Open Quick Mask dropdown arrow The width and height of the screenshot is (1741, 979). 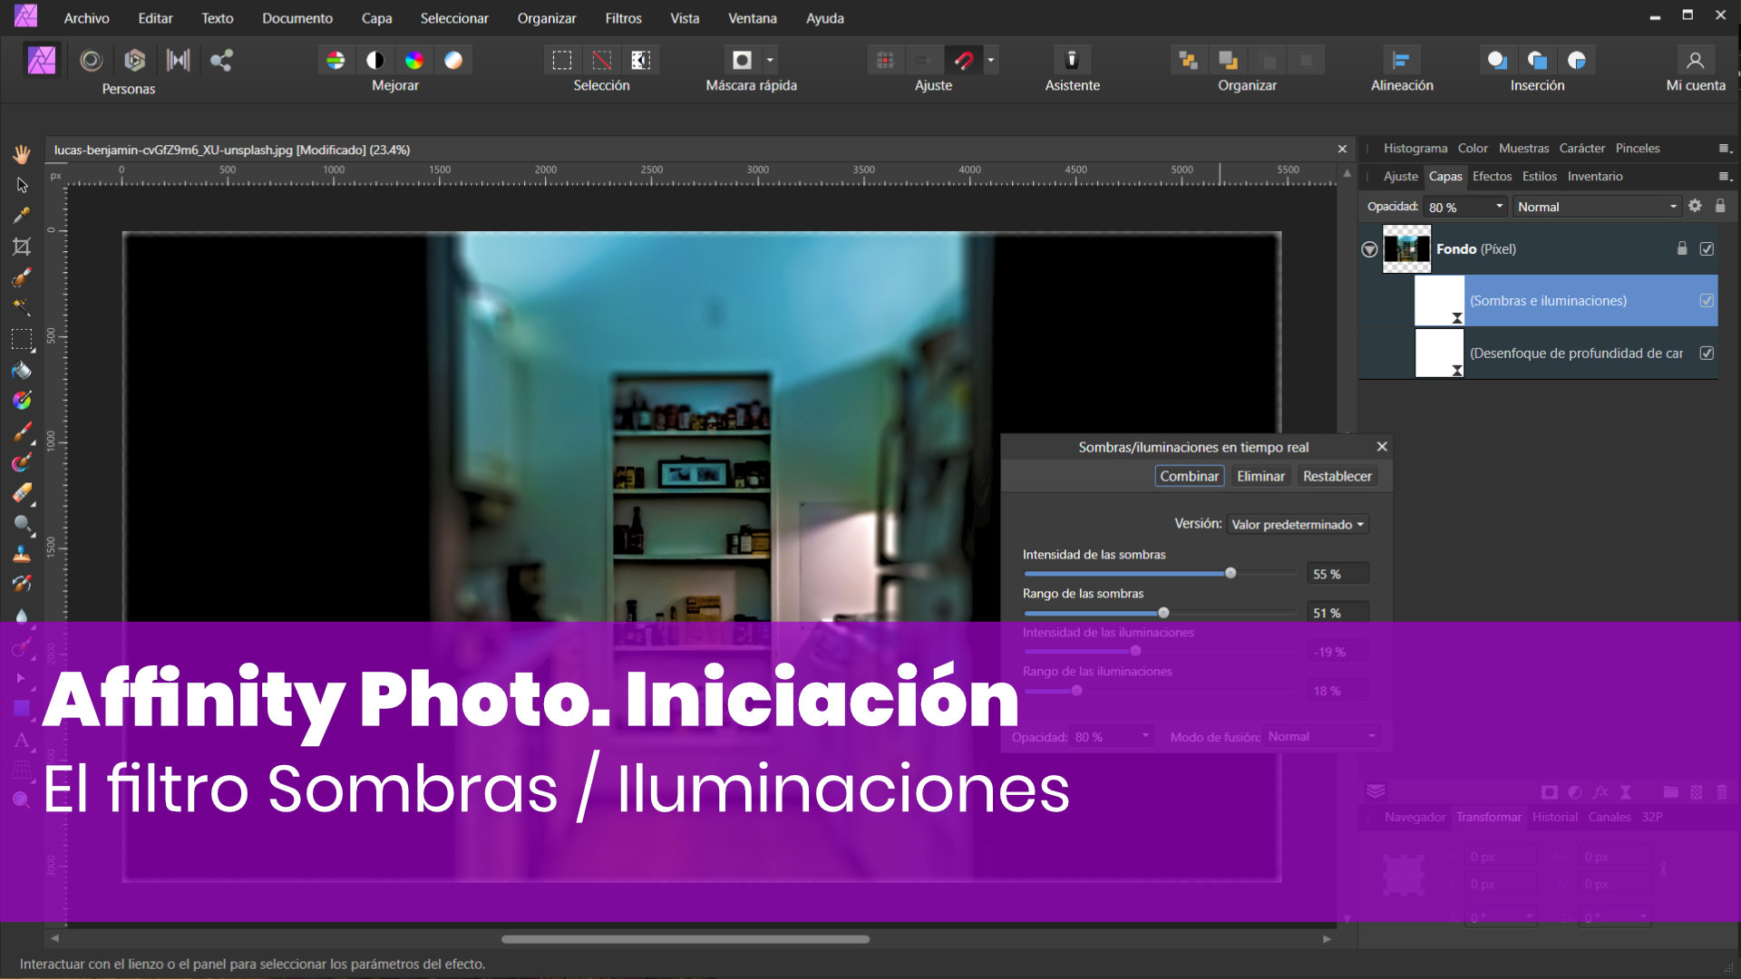[x=770, y=60]
